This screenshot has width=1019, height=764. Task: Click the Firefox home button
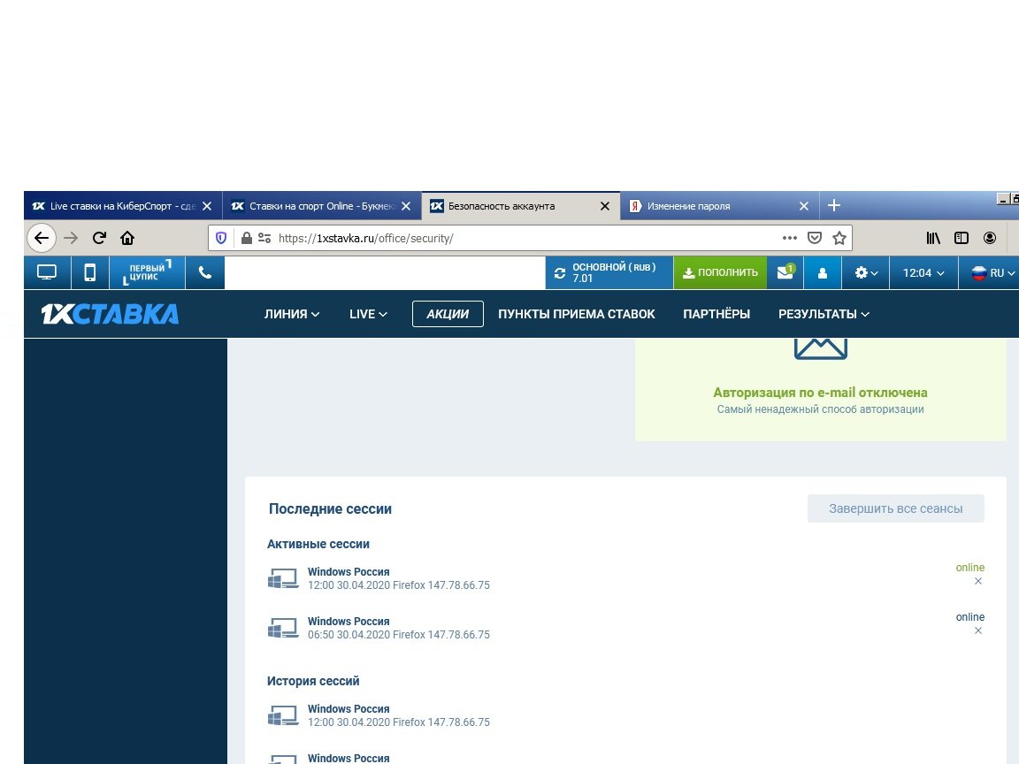coord(127,238)
